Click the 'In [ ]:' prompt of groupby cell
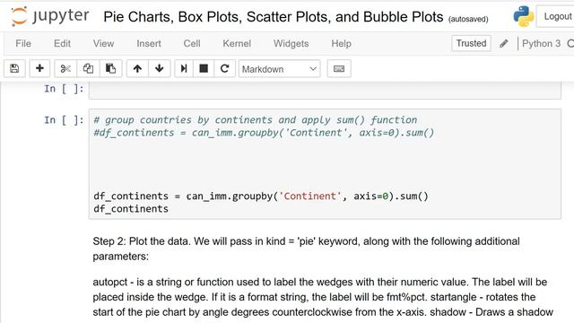This screenshot has height=323, width=574. (x=64, y=120)
